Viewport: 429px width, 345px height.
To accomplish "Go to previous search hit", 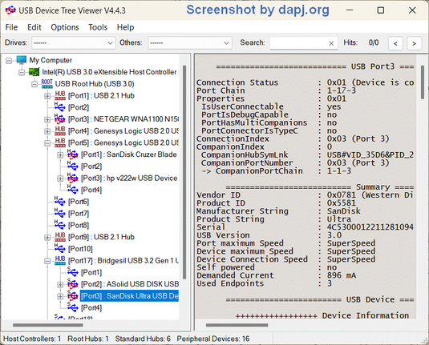I will (395, 43).
